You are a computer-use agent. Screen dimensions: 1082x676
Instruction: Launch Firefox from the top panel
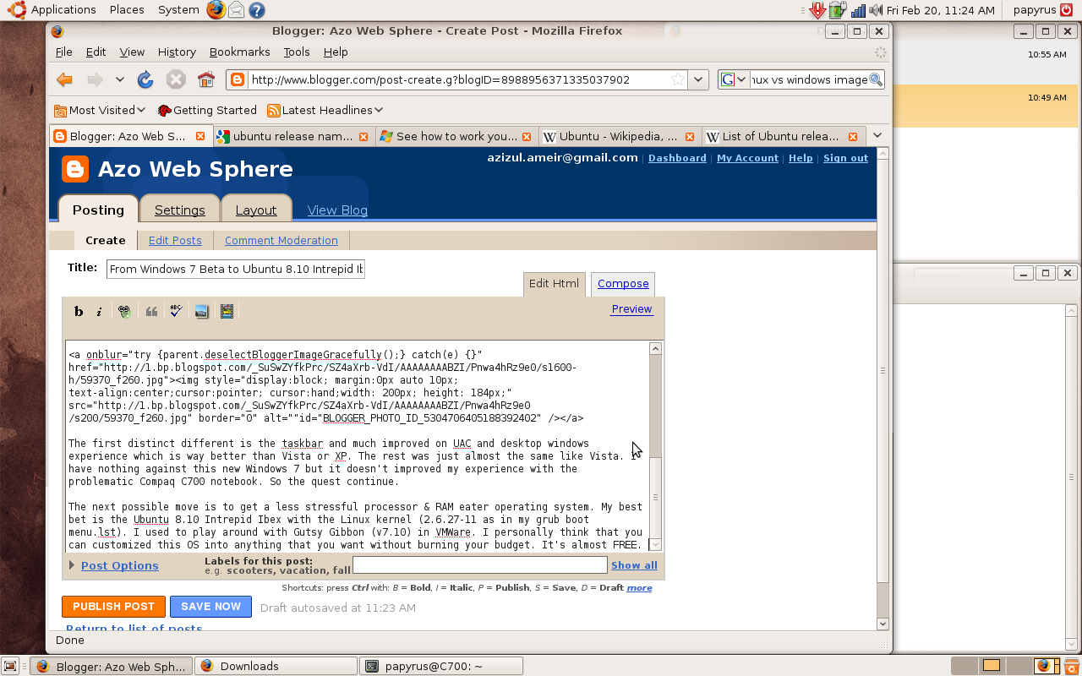pyautogui.click(x=216, y=10)
